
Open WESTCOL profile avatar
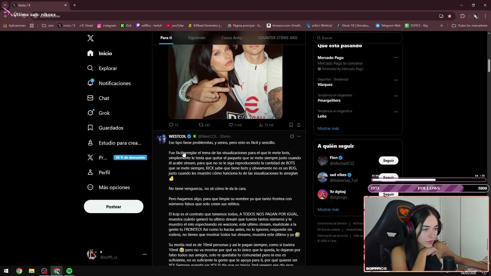tap(161, 139)
